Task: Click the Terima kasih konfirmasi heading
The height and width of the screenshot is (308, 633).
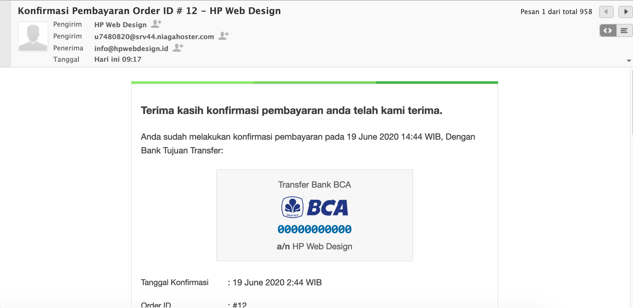Action: (292, 110)
